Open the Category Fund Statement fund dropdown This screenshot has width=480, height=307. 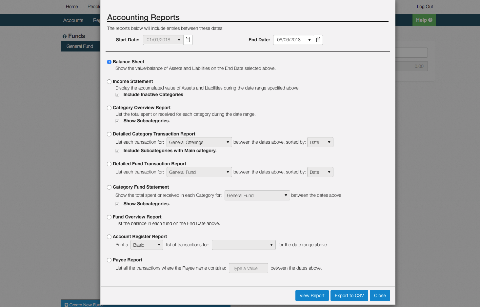click(257, 195)
